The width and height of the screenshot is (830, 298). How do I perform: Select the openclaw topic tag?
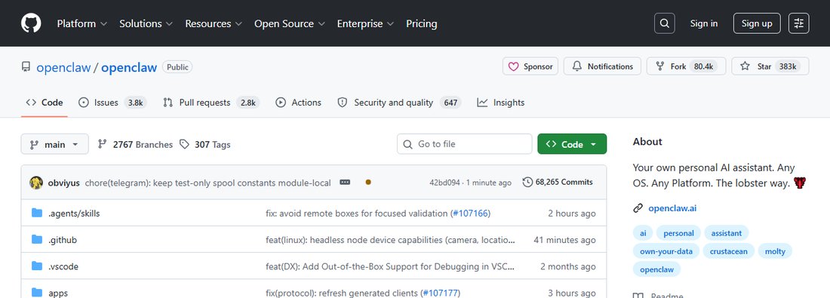tap(656, 269)
